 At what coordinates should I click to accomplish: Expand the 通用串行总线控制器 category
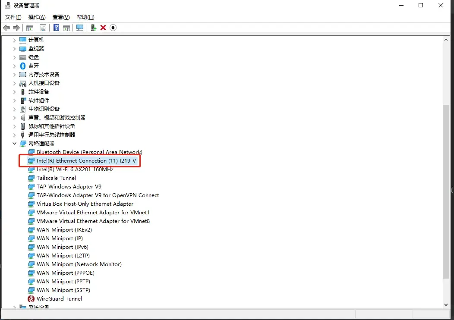[x=15, y=135]
